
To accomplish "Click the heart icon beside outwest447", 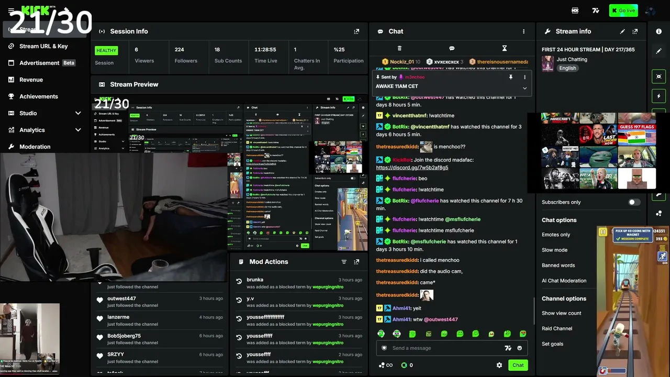I will (100, 300).
